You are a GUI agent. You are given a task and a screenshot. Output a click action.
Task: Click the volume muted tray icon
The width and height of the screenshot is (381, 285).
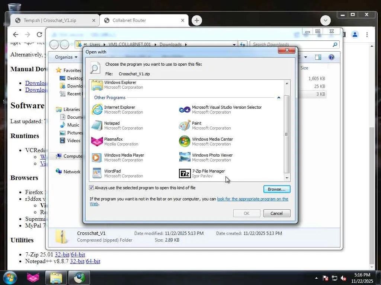coord(343,278)
